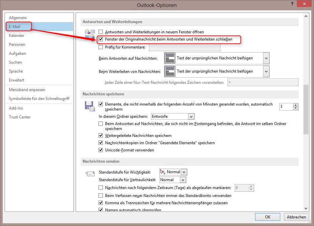This screenshot has height=226, width=314.
Task: Enable opening replies and forwards in new window
Action: pos(101,32)
